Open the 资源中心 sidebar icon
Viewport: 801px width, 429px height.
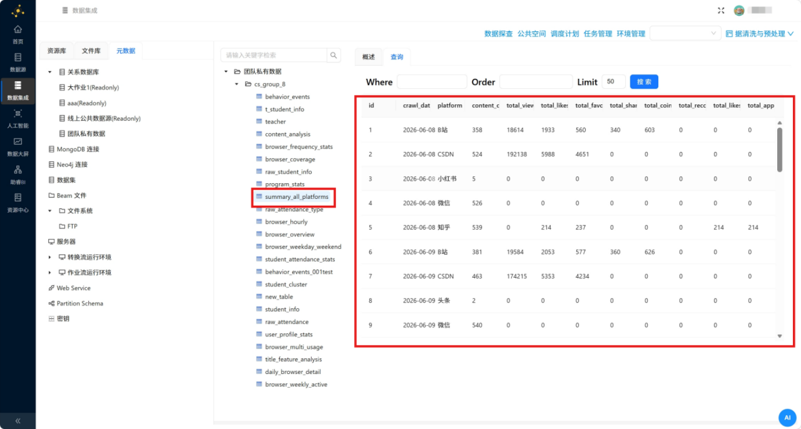18,202
